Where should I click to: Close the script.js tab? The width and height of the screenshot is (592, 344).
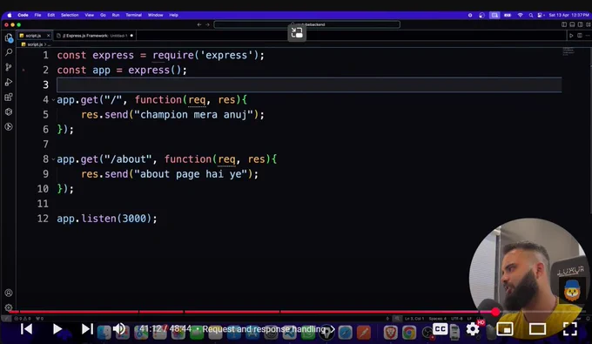tap(49, 36)
